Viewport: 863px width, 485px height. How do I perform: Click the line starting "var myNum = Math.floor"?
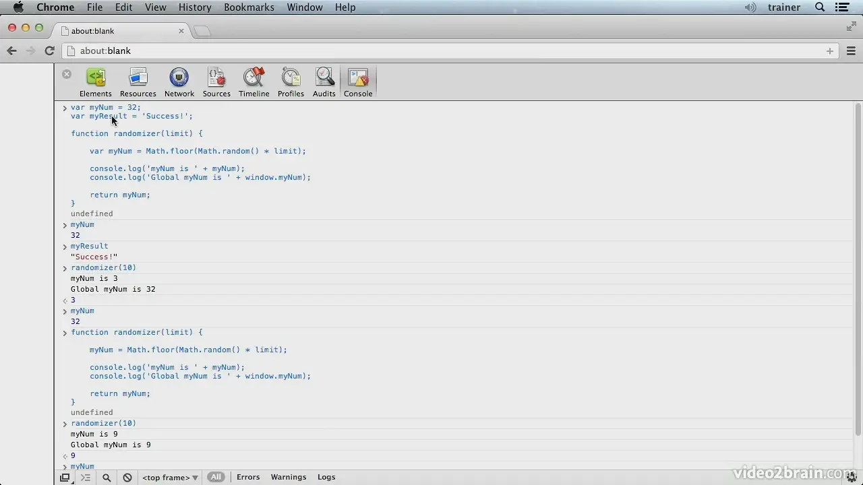[x=198, y=151]
